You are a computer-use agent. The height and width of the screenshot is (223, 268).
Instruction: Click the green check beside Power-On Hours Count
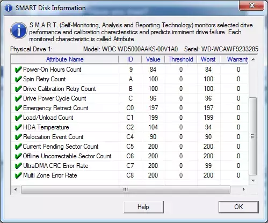[x=18, y=70]
